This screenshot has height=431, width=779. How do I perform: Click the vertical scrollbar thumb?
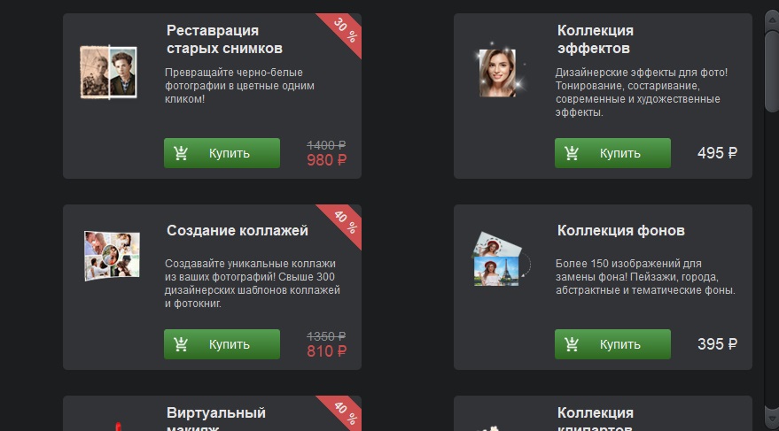[772, 71]
